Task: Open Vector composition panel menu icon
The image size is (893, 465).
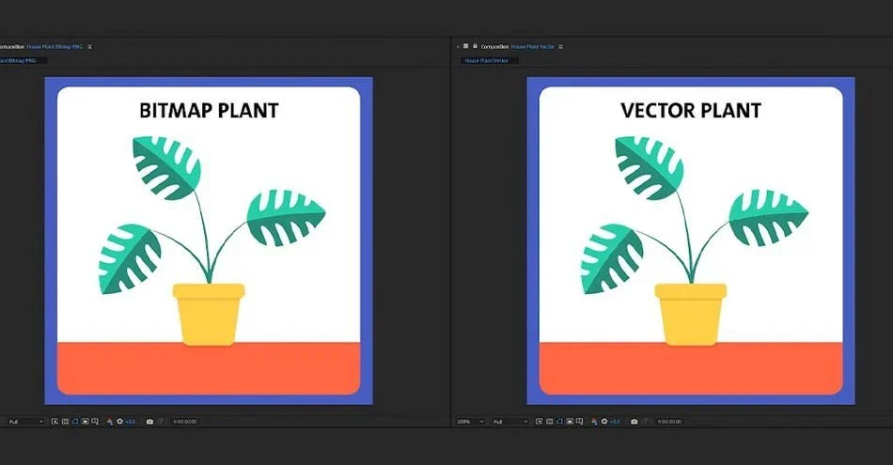Action: pyautogui.click(x=560, y=47)
